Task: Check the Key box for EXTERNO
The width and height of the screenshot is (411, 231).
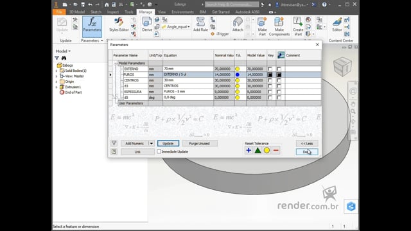Action: coord(270,69)
